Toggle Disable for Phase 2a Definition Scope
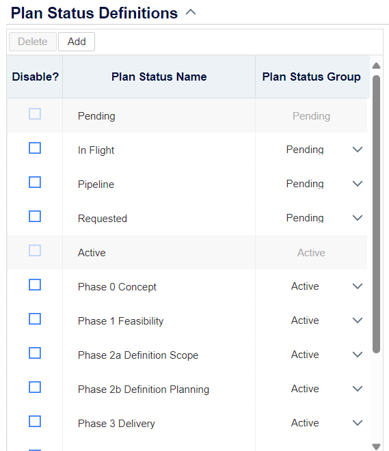The width and height of the screenshot is (389, 451). point(35,353)
